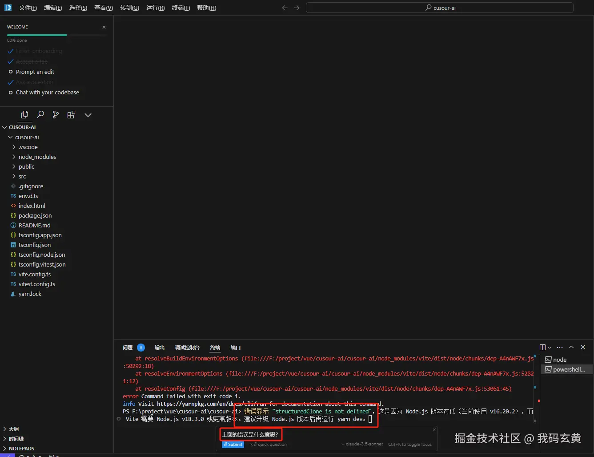
Task: Open the 帮助(H) menu
Action: pos(207,8)
